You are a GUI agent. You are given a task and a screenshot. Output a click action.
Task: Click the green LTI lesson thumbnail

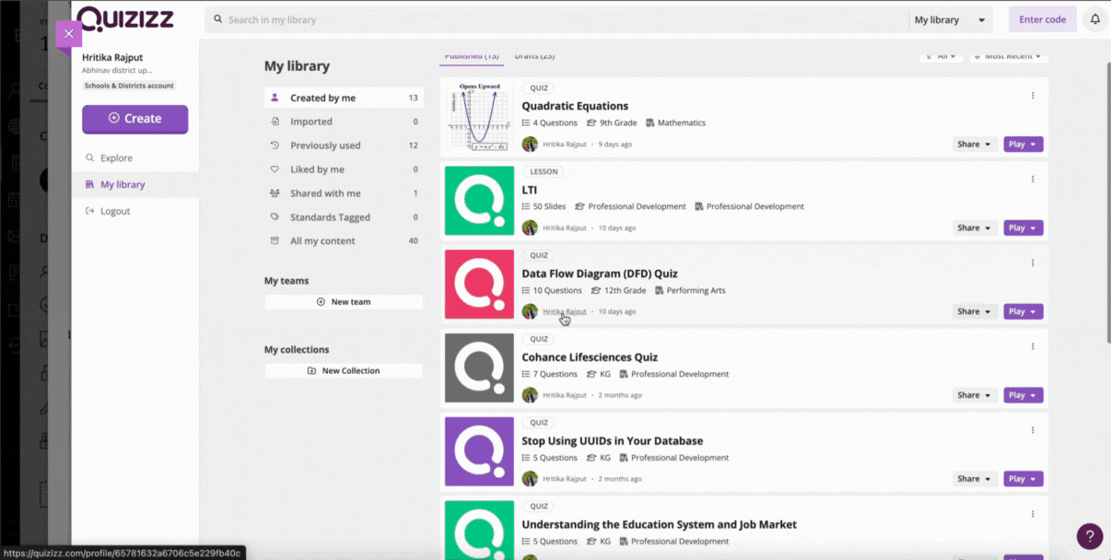click(x=479, y=201)
